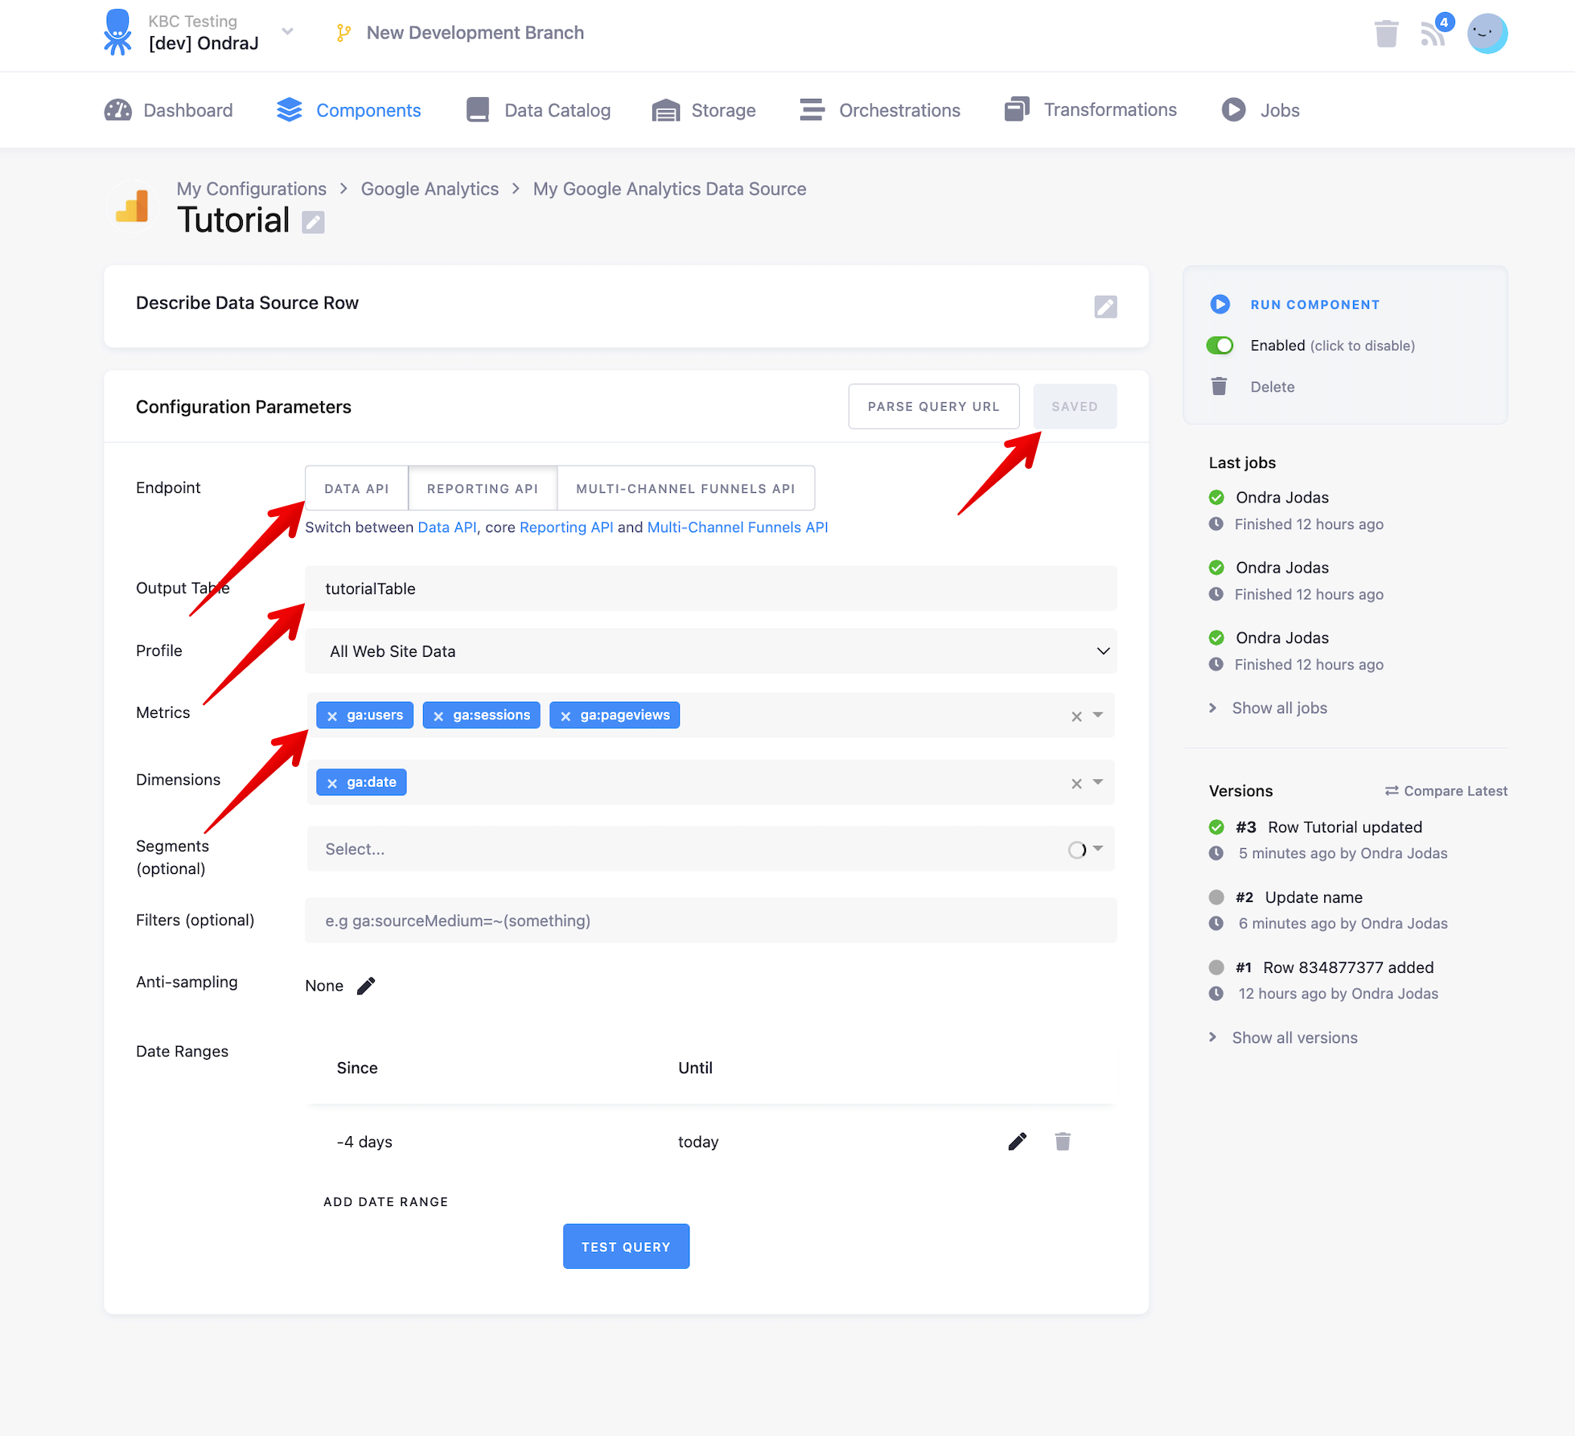Click the Transformations icon in navbar
Viewport: 1575px width, 1436px height.
(x=1017, y=109)
